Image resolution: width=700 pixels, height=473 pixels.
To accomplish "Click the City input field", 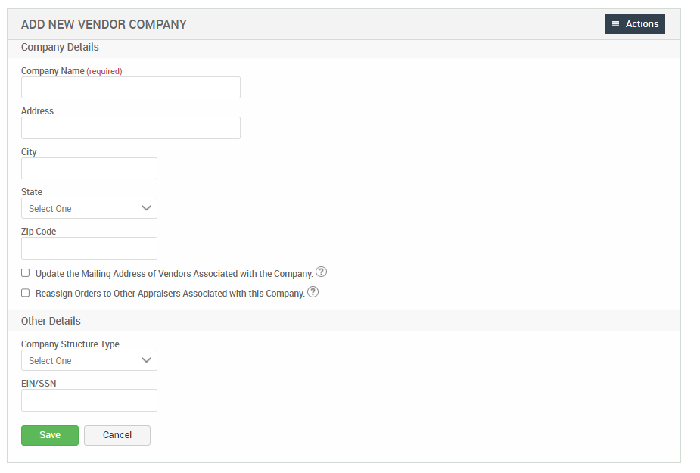I will [x=89, y=168].
